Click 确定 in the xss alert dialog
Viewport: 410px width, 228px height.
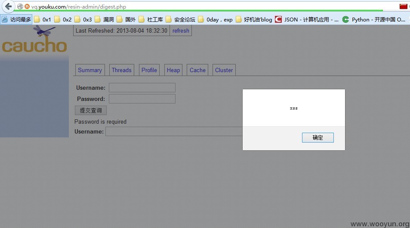[318, 137]
